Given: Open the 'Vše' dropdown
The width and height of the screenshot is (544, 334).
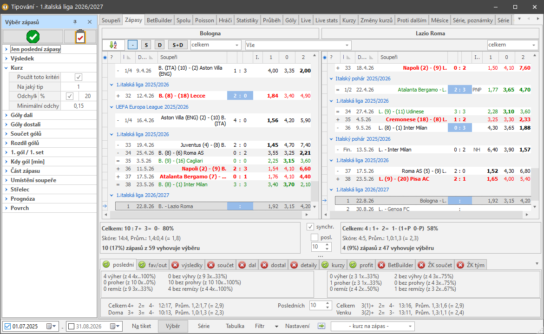Looking at the screenshot, I should (x=298, y=45).
